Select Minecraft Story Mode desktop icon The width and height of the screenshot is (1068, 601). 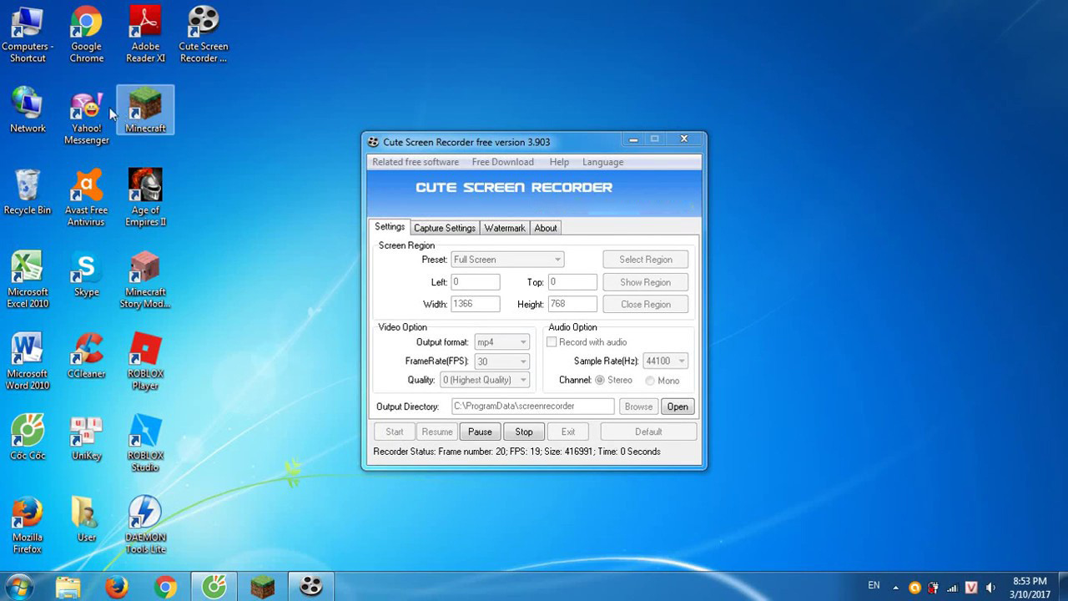coord(145,280)
